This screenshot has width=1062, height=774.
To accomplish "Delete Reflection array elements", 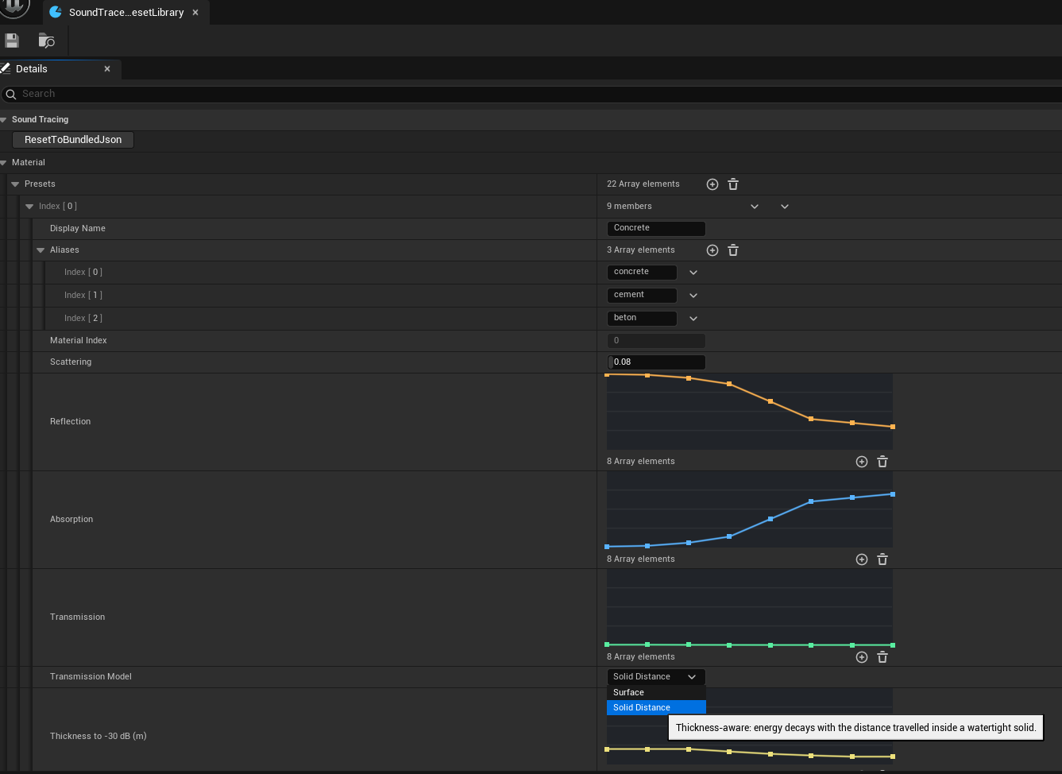I will click(882, 462).
